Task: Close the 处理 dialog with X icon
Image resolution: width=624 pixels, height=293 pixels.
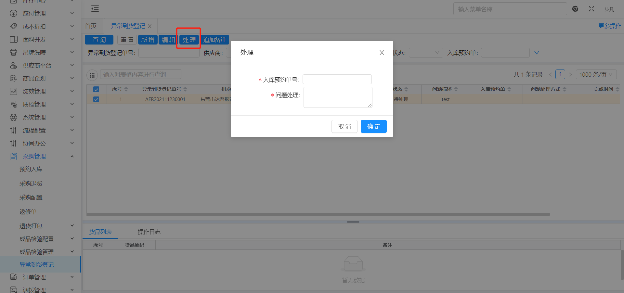Action: pyautogui.click(x=382, y=53)
